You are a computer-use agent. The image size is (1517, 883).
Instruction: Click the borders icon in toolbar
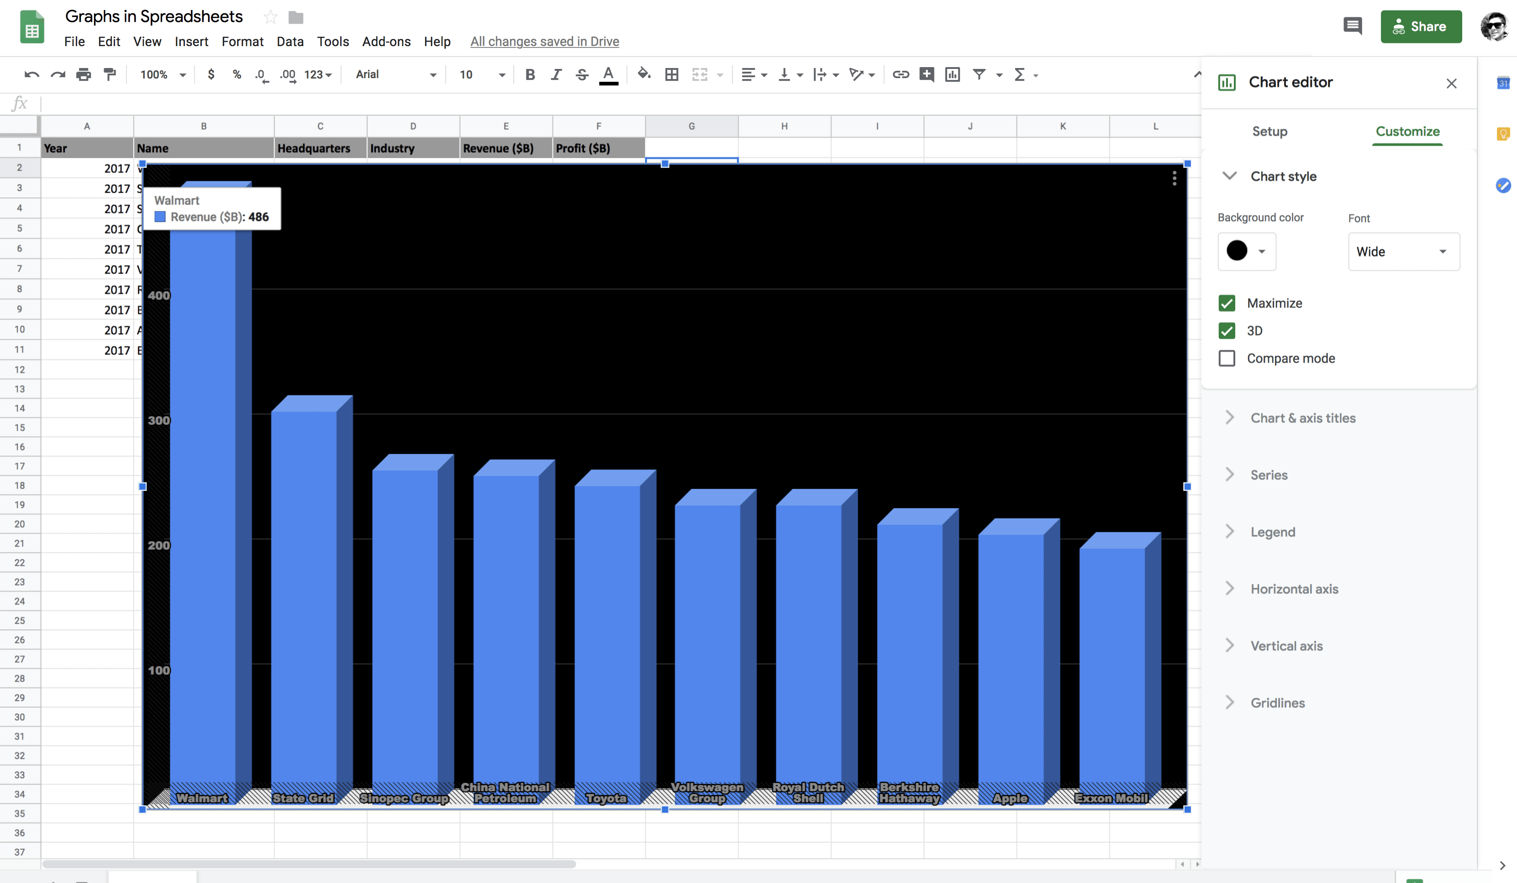click(671, 74)
